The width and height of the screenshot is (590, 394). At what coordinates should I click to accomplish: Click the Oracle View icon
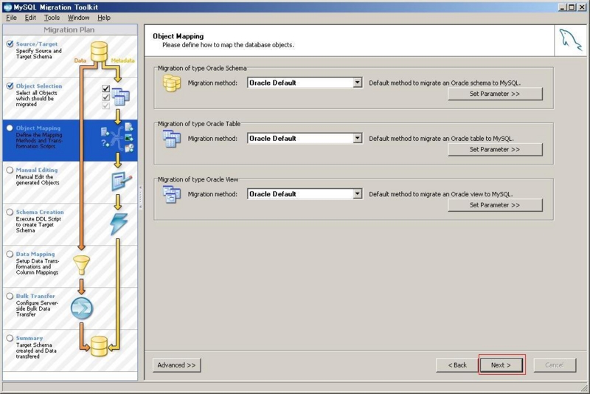click(x=172, y=194)
